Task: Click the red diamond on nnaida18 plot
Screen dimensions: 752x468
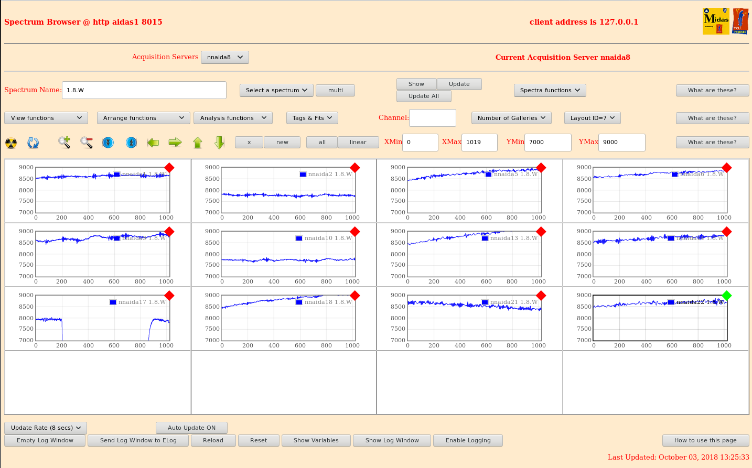Action: click(x=355, y=296)
